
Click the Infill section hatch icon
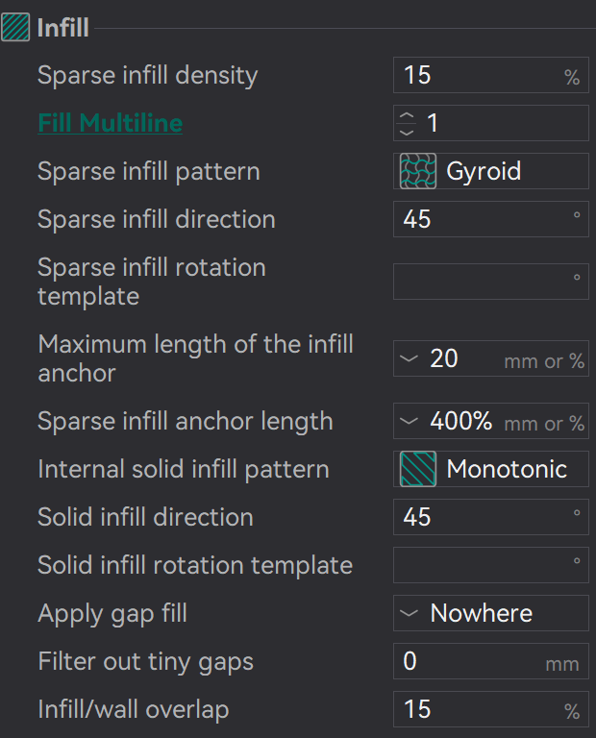(x=17, y=27)
